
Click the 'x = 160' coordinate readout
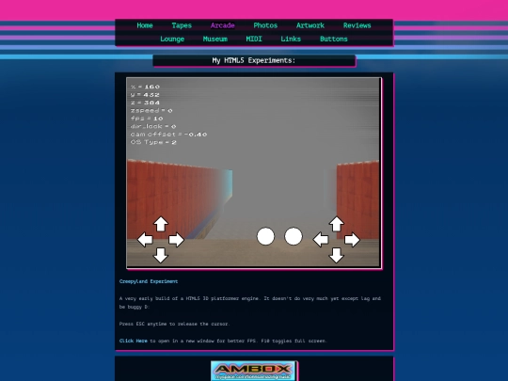pos(145,87)
